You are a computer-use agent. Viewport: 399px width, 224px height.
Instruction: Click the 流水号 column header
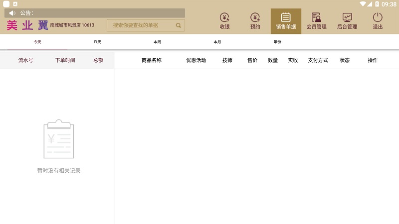(25, 60)
